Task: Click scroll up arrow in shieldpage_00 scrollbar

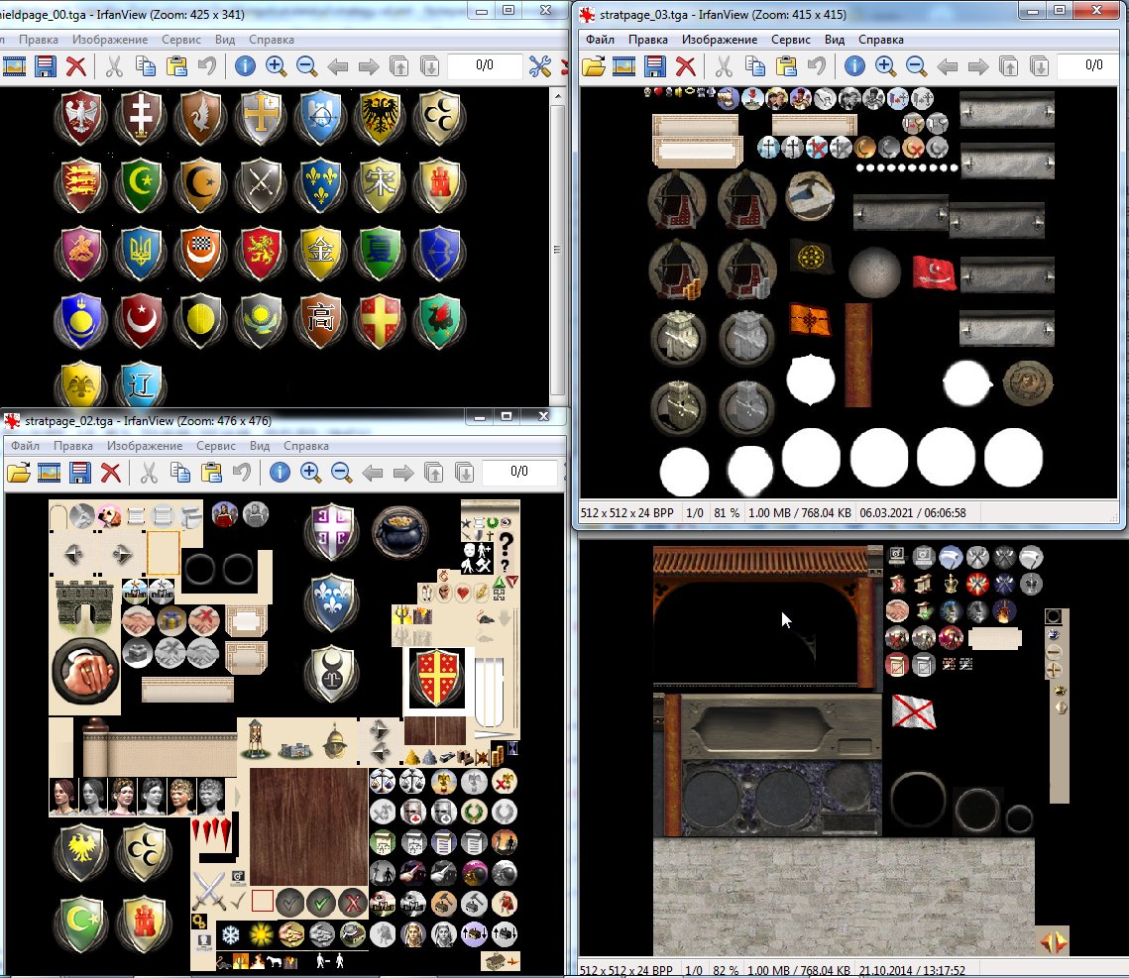Action: (x=557, y=95)
